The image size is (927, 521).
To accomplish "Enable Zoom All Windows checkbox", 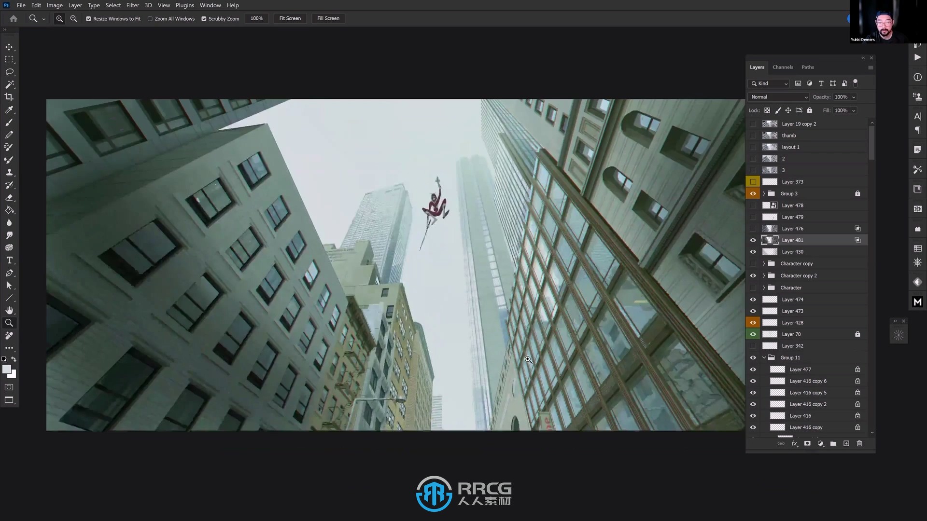I will (x=150, y=19).
